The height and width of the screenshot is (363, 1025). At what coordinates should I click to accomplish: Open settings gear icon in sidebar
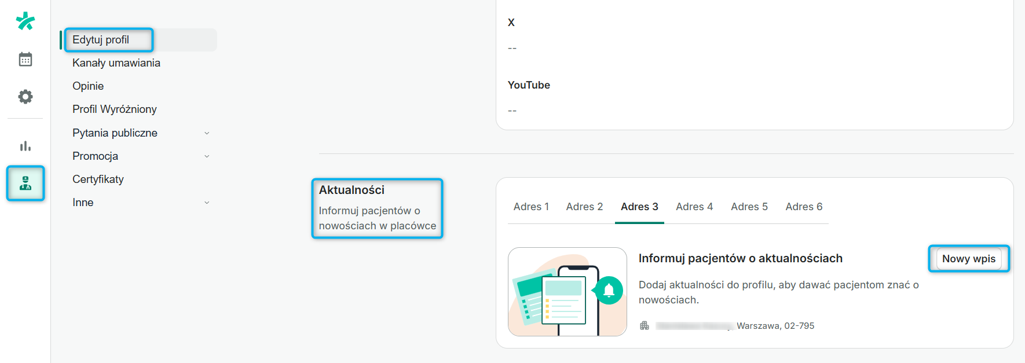(x=25, y=96)
